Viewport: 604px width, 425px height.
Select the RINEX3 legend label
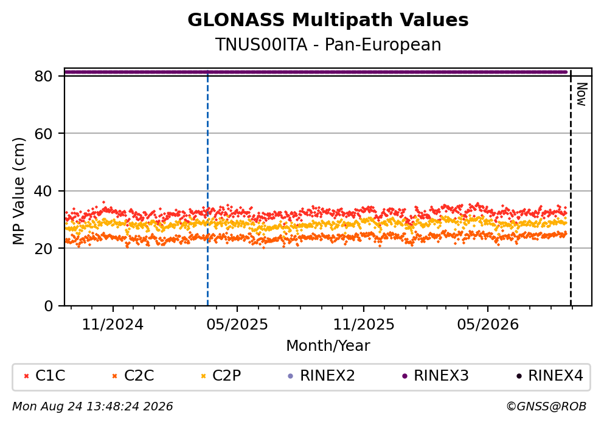441,375
